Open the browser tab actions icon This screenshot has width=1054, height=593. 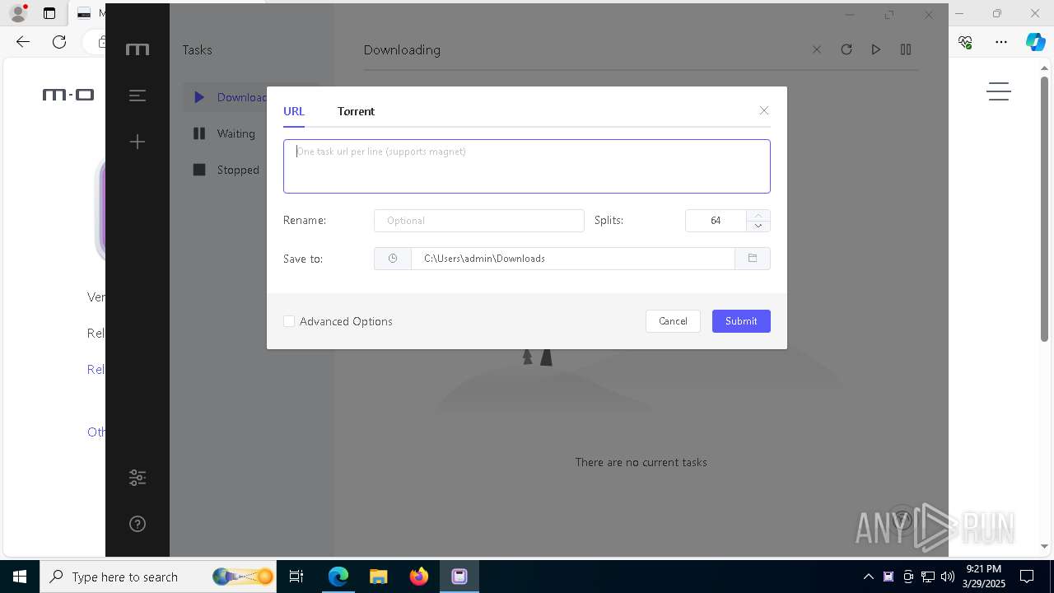[49, 13]
